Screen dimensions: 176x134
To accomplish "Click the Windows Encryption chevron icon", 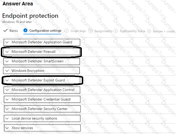I will (7, 71).
